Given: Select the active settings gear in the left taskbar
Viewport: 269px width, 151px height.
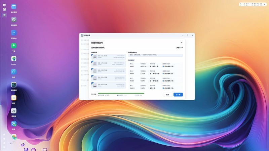Looking at the screenshot, I should pos(4,15).
